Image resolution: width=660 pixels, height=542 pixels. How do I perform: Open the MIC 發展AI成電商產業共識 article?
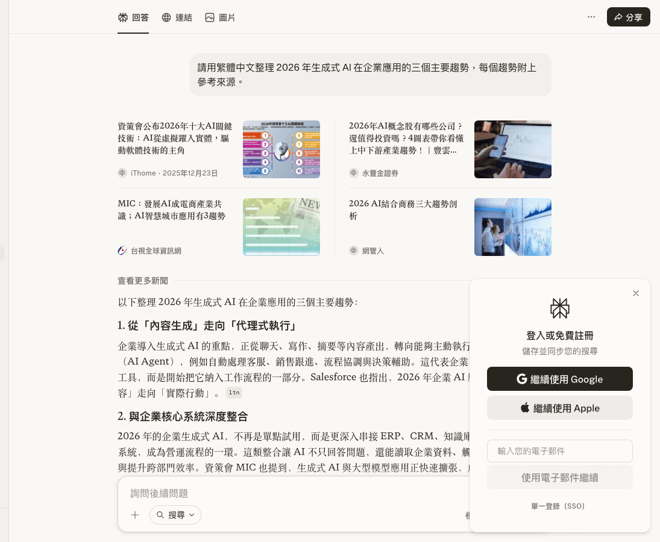tap(172, 210)
